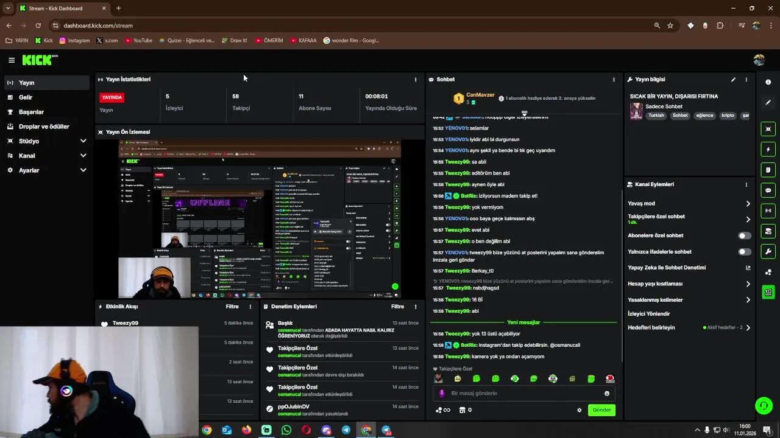Toggle the stream preview panel icon
The height and width of the screenshot is (438, 780).
pyautogui.click(x=768, y=129)
